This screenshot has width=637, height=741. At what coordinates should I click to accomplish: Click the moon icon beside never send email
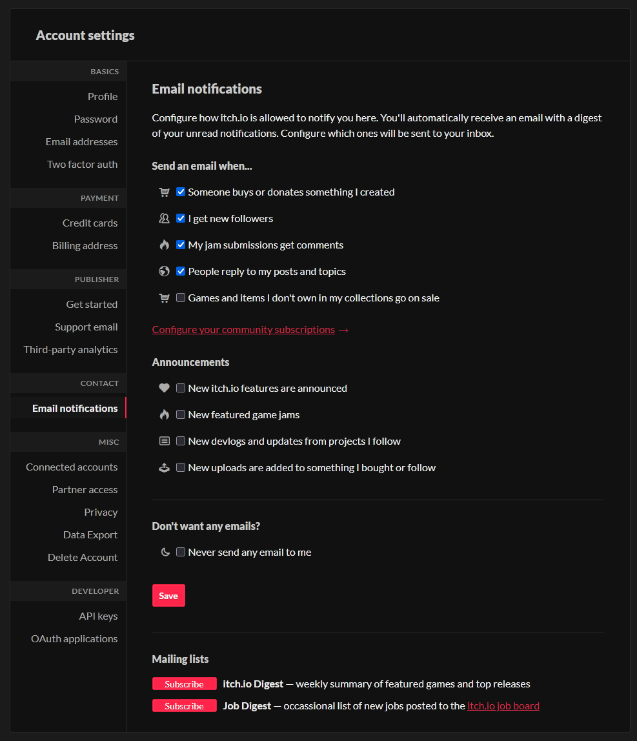pyautogui.click(x=165, y=552)
